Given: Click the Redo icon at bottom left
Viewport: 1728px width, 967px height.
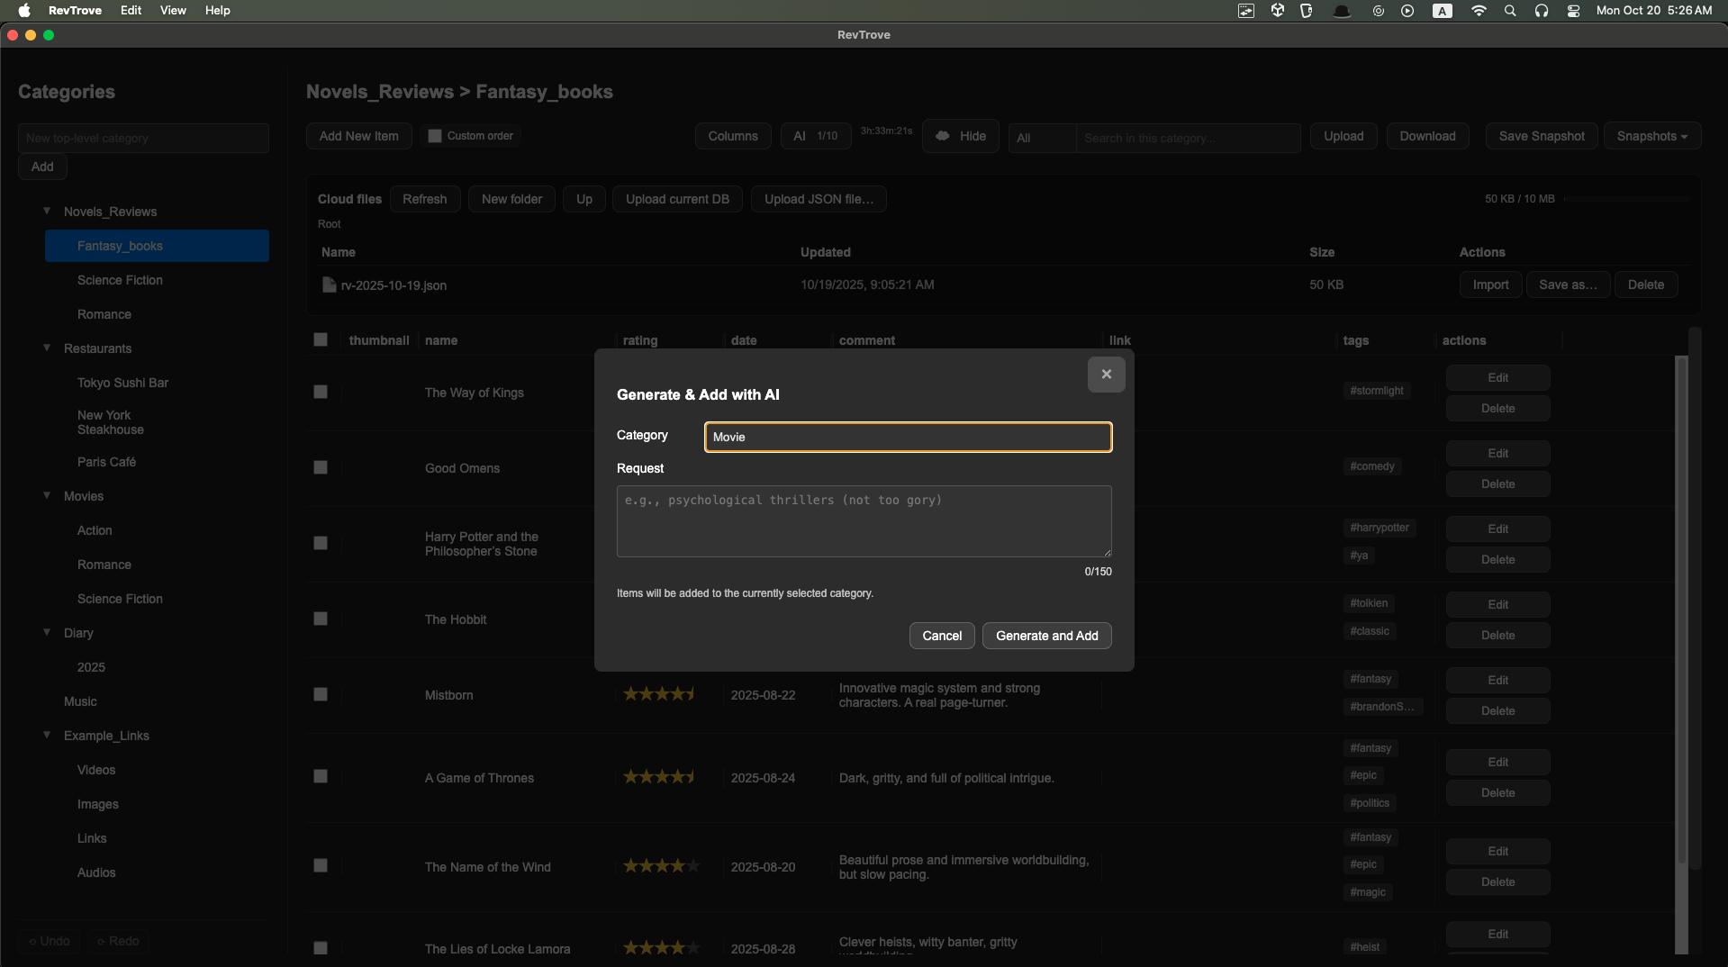Looking at the screenshot, I should click(x=102, y=940).
